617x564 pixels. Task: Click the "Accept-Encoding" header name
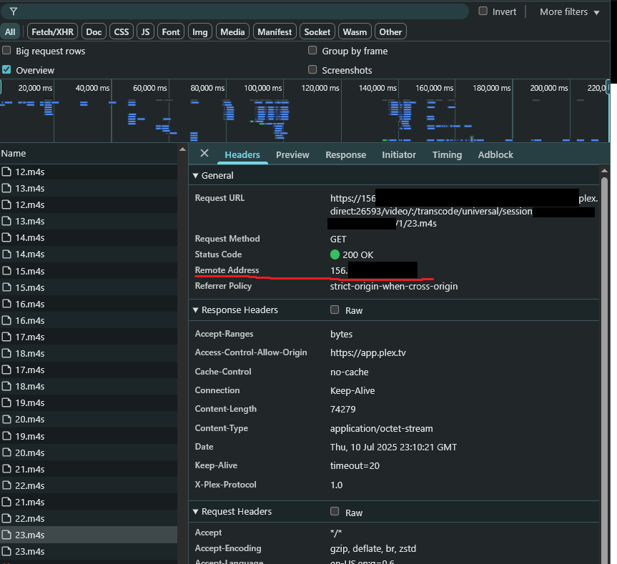click(228, 548)
